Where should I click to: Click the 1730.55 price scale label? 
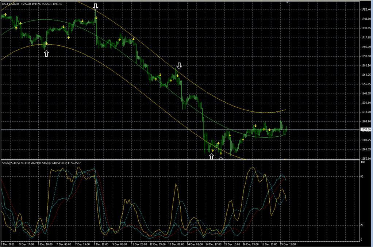click(366, 28)
